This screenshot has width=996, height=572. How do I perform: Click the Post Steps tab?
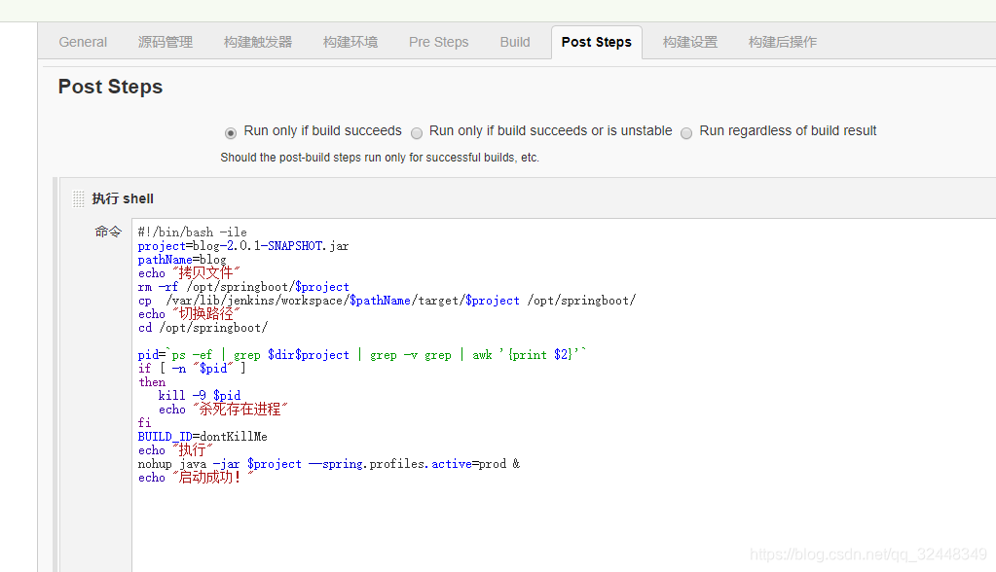coord(597,42)
